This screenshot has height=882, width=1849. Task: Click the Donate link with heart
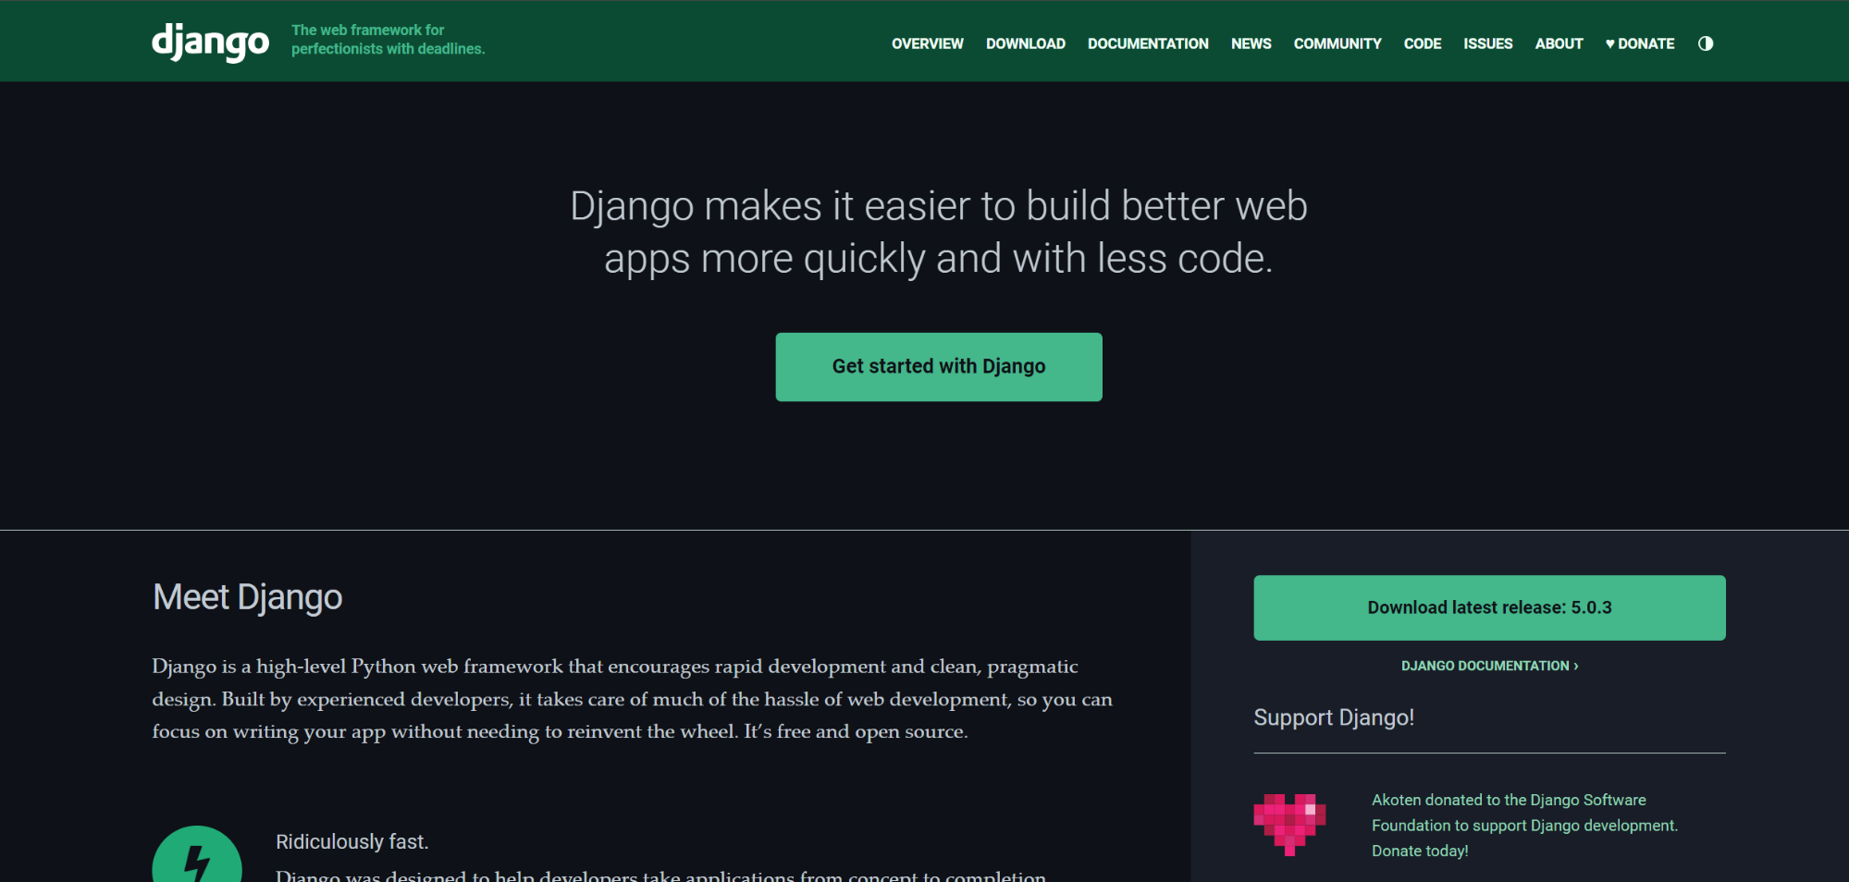coord(1639,43)
